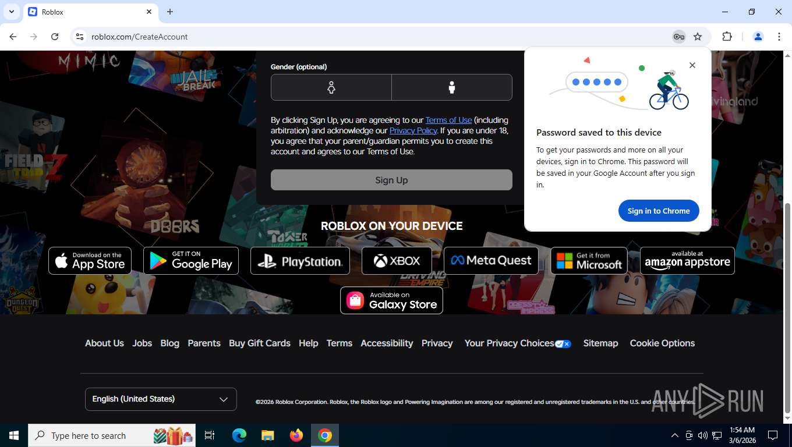
Task: Open the Windows Start menu
Action: 14,435
